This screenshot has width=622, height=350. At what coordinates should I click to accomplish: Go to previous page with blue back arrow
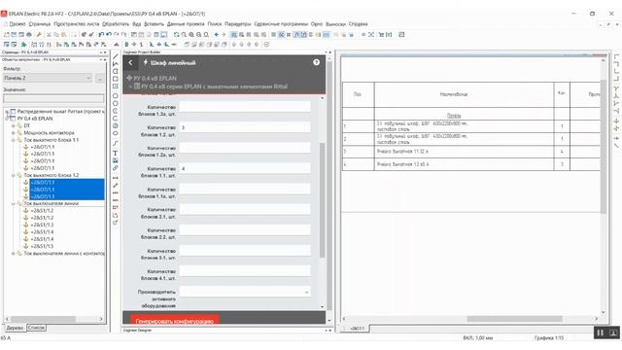coord(216,35)
